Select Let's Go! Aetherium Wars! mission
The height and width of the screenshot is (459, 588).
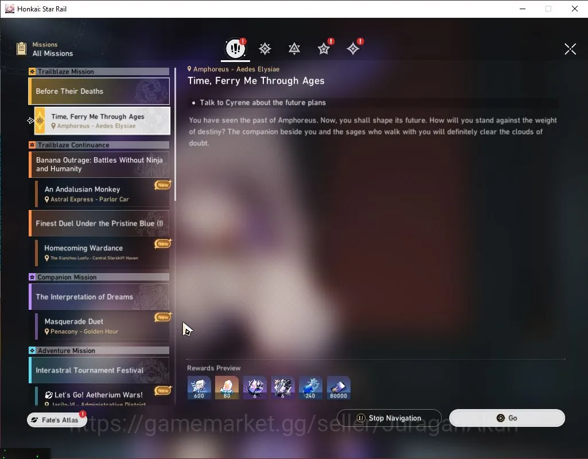(x=102, y=396)
